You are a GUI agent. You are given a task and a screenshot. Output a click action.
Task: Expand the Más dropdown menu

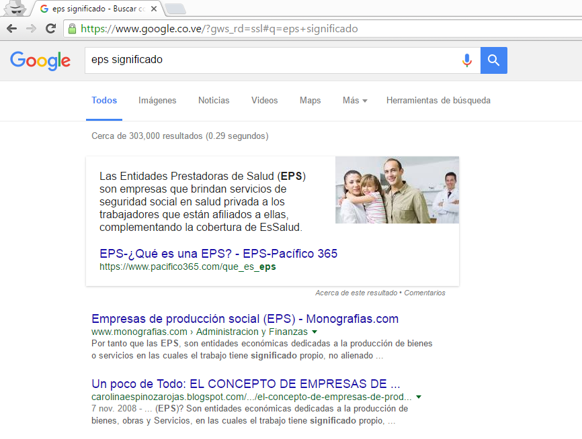(354, 101)
